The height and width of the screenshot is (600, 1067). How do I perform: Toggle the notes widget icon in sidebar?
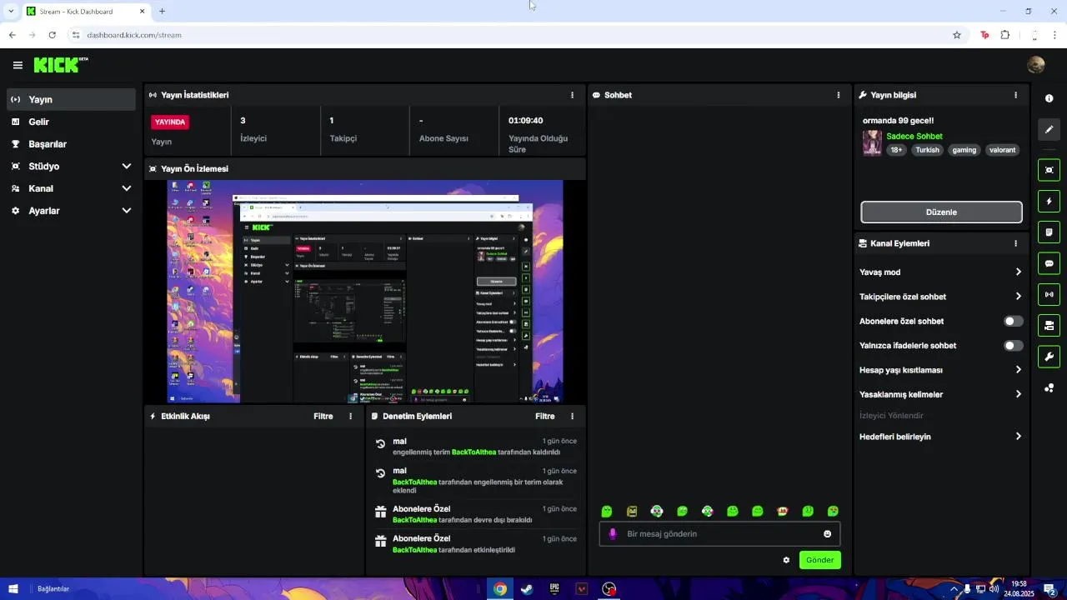(1049, 232)
